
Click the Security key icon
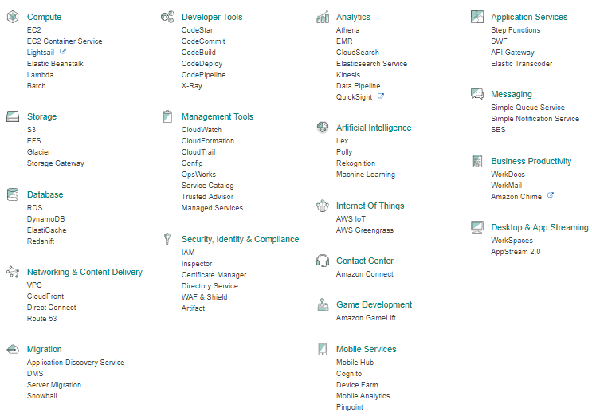167,239
